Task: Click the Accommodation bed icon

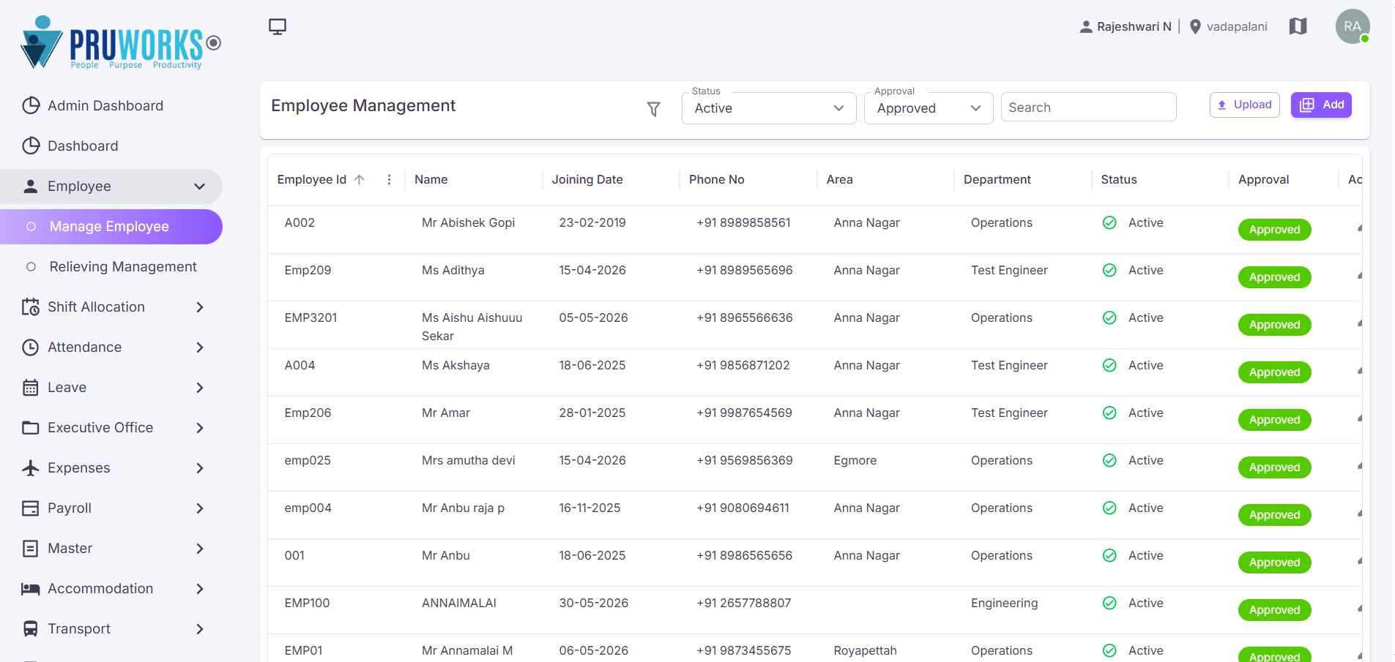Action: [x=31, y=588]
